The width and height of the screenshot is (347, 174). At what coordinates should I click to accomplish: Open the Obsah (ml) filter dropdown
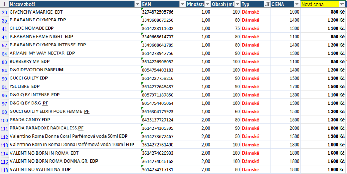(x=237, y=4)
